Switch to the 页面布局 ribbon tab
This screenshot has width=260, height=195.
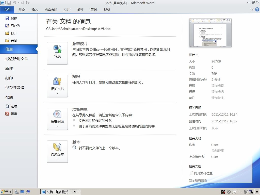pos(51,10)
